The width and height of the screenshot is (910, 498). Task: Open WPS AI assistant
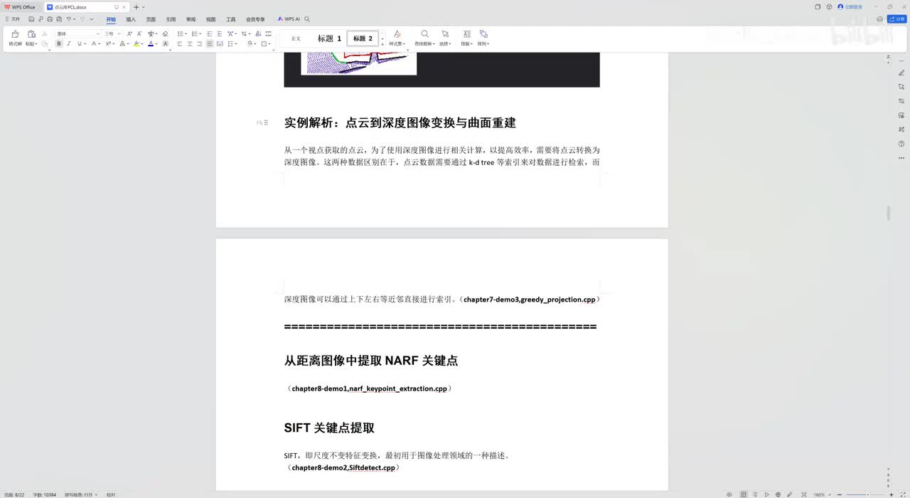click(x=289, y=19)
